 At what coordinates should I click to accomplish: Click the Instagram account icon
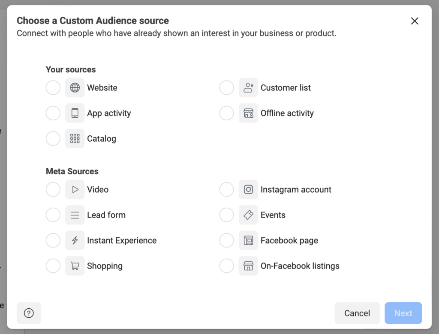[248, 190]
